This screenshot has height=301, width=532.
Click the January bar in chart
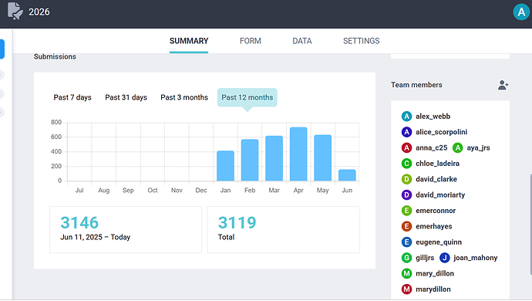coord(225,166)
